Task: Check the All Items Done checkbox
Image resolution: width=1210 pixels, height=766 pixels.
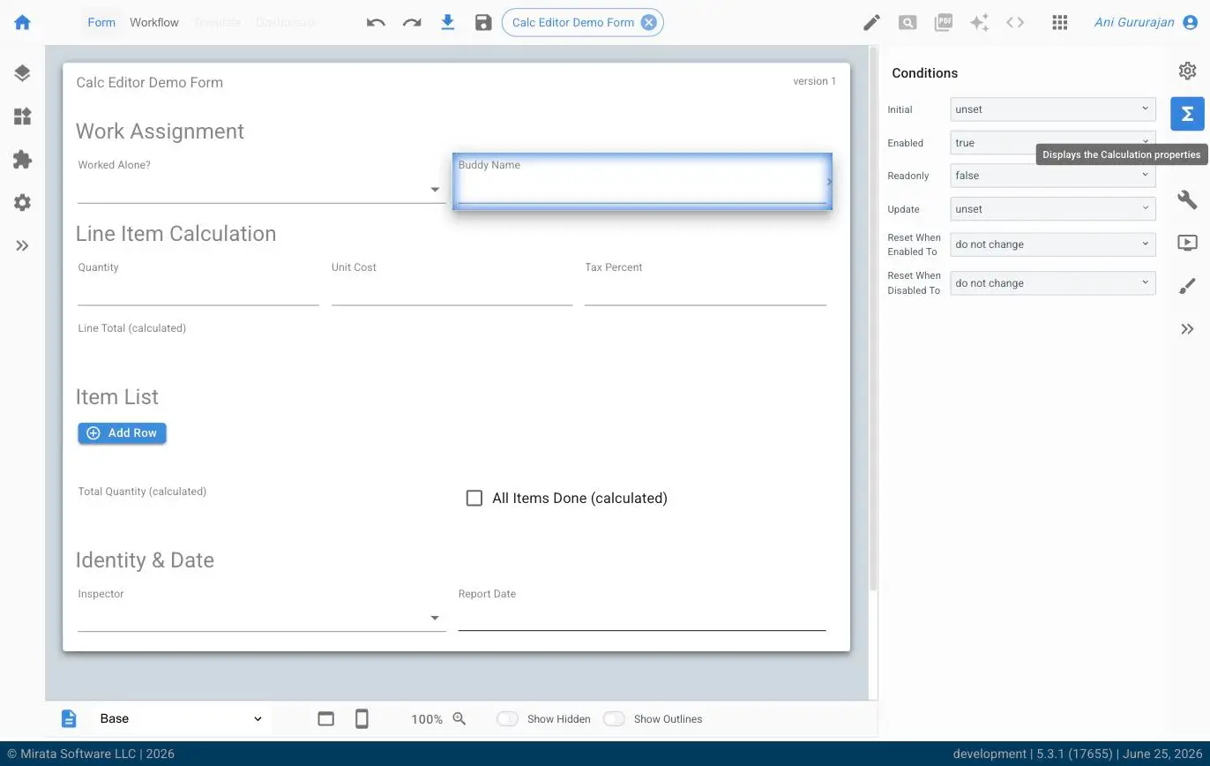Action: 474,498
